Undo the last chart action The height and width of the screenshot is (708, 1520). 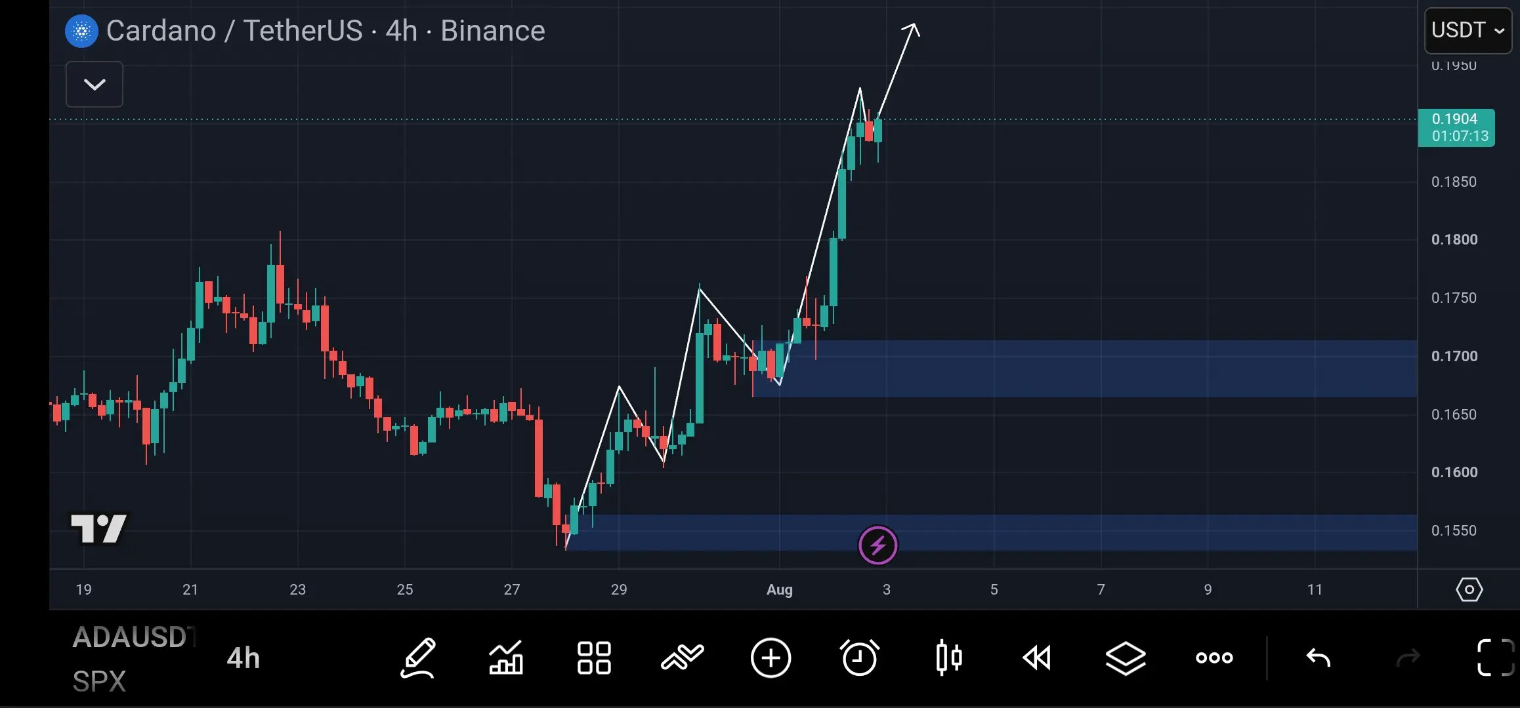(x=1318, y=658)
